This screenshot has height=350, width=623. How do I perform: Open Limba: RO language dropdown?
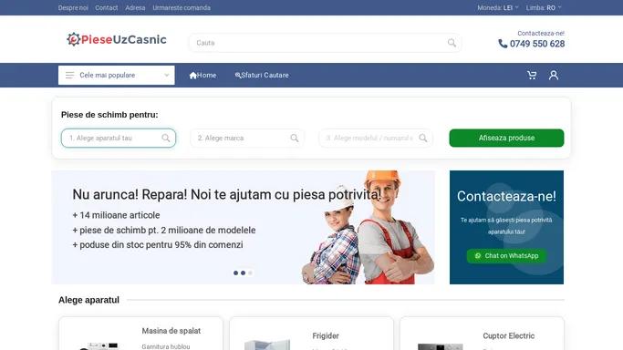point(544,7)
